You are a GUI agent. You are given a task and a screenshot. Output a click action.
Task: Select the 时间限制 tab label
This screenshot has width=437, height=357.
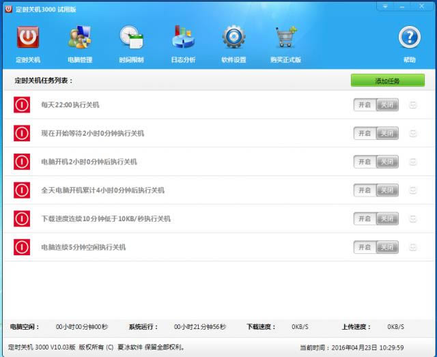[131, 59]
